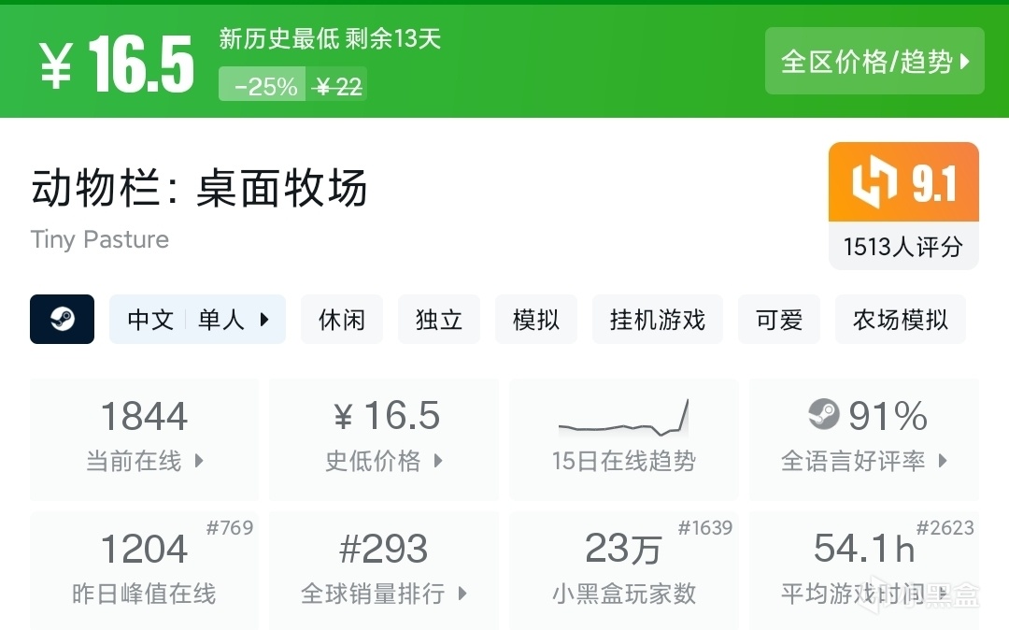The height and width of the screenshot is (630, 1009).
Task: Open the 全球销量排行 #293 card
Action: pos(384,570)
